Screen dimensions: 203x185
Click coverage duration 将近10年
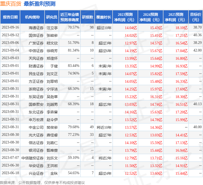coord(104,127)
